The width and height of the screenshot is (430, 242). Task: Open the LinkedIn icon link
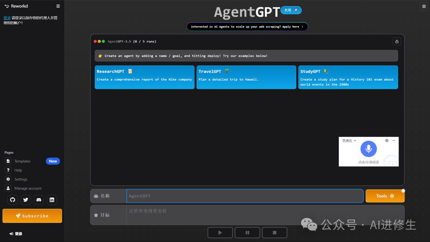(52, 200)
